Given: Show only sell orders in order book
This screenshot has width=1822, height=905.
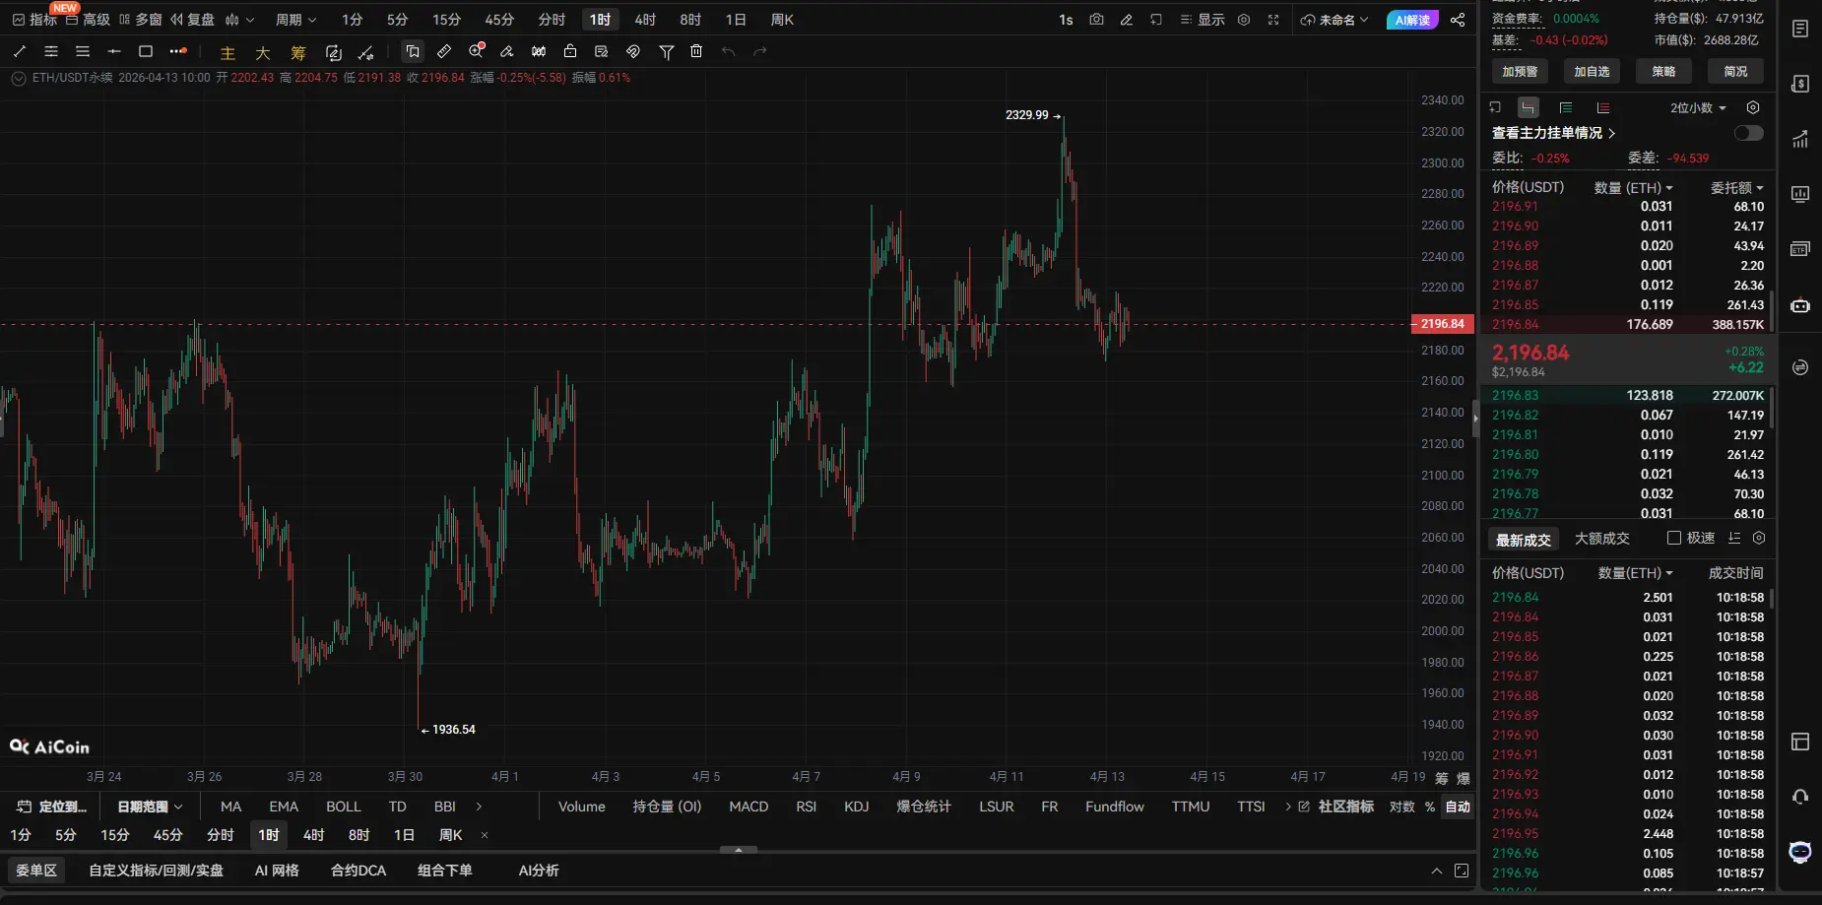Looking at the screenshot, I should tap(1603, 107).
